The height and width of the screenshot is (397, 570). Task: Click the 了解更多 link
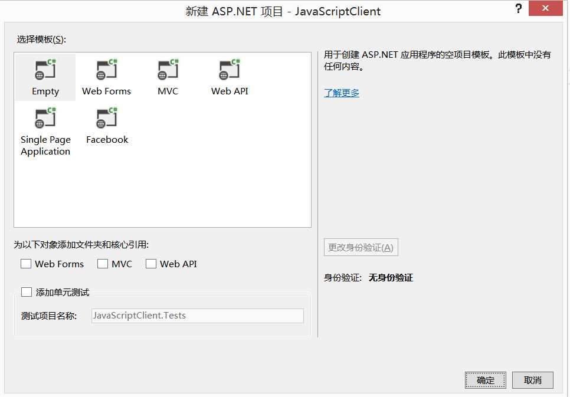pos(341,93)
